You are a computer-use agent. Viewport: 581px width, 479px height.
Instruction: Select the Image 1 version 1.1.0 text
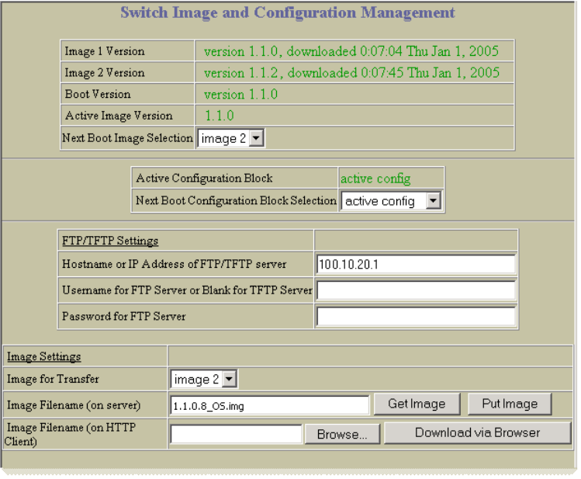351,51
